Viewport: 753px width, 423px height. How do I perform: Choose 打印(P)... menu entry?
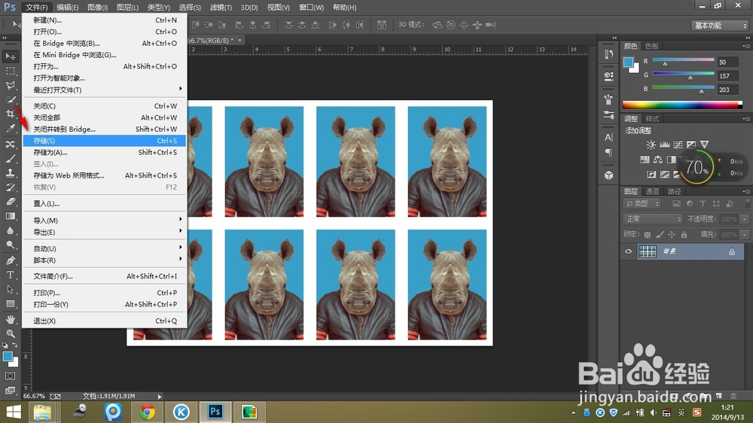104,292
